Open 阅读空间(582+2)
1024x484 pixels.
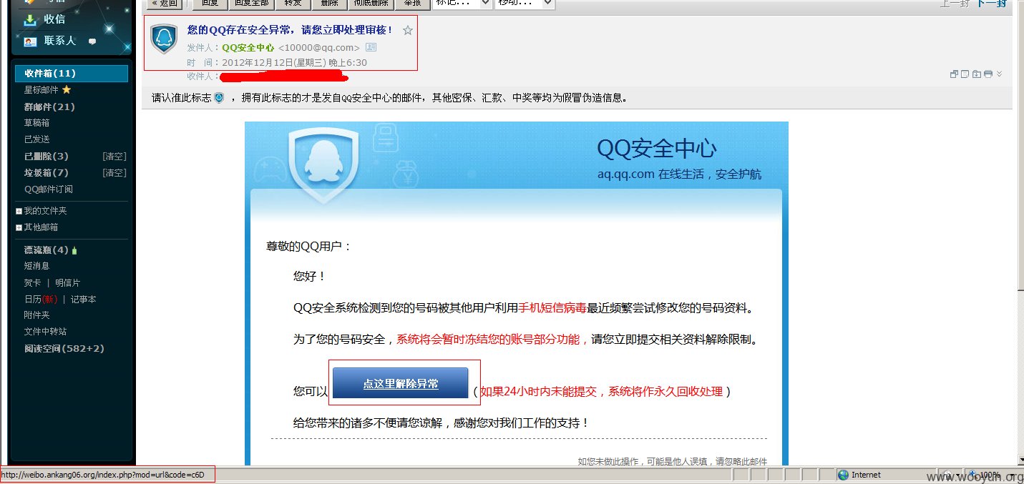[x=64, y=349]
